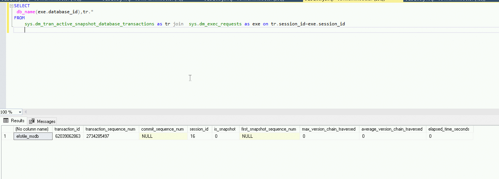Select the is_snapshot column header
The height and width of the screenshot is (179, 499).
[225, 129]
